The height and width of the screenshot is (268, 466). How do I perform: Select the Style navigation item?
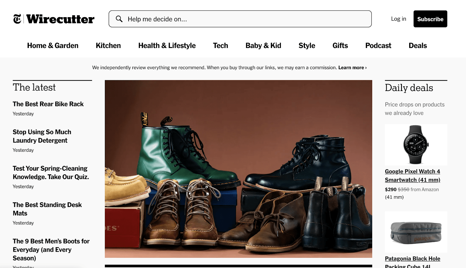click(x=306, y=45)
